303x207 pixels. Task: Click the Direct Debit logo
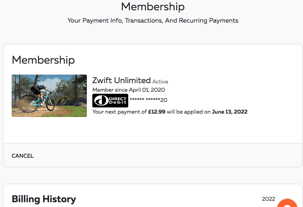110,100
